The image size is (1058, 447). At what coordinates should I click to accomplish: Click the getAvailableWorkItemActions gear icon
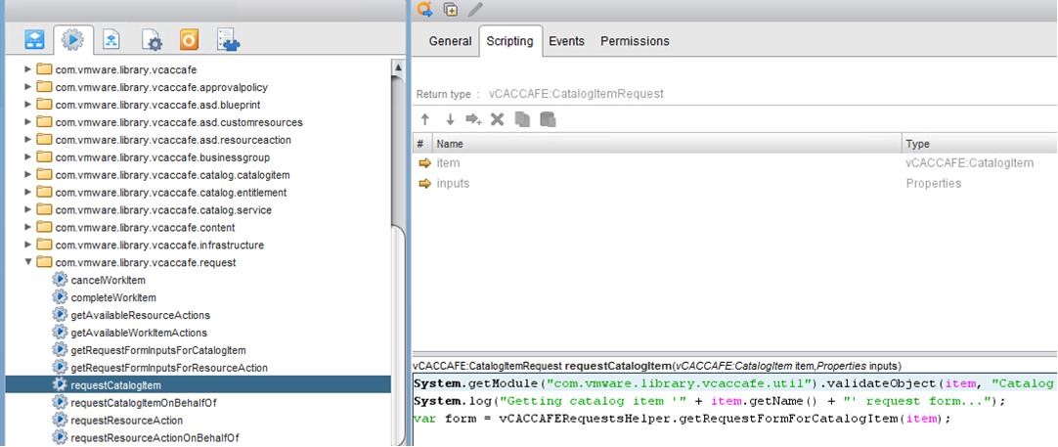60,333
